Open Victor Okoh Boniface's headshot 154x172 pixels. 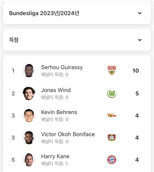click(x=29, y=138)
